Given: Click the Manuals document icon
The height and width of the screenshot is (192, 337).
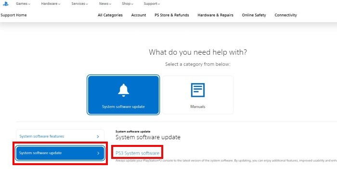Looking at the screenshot, I should point(198,90).
